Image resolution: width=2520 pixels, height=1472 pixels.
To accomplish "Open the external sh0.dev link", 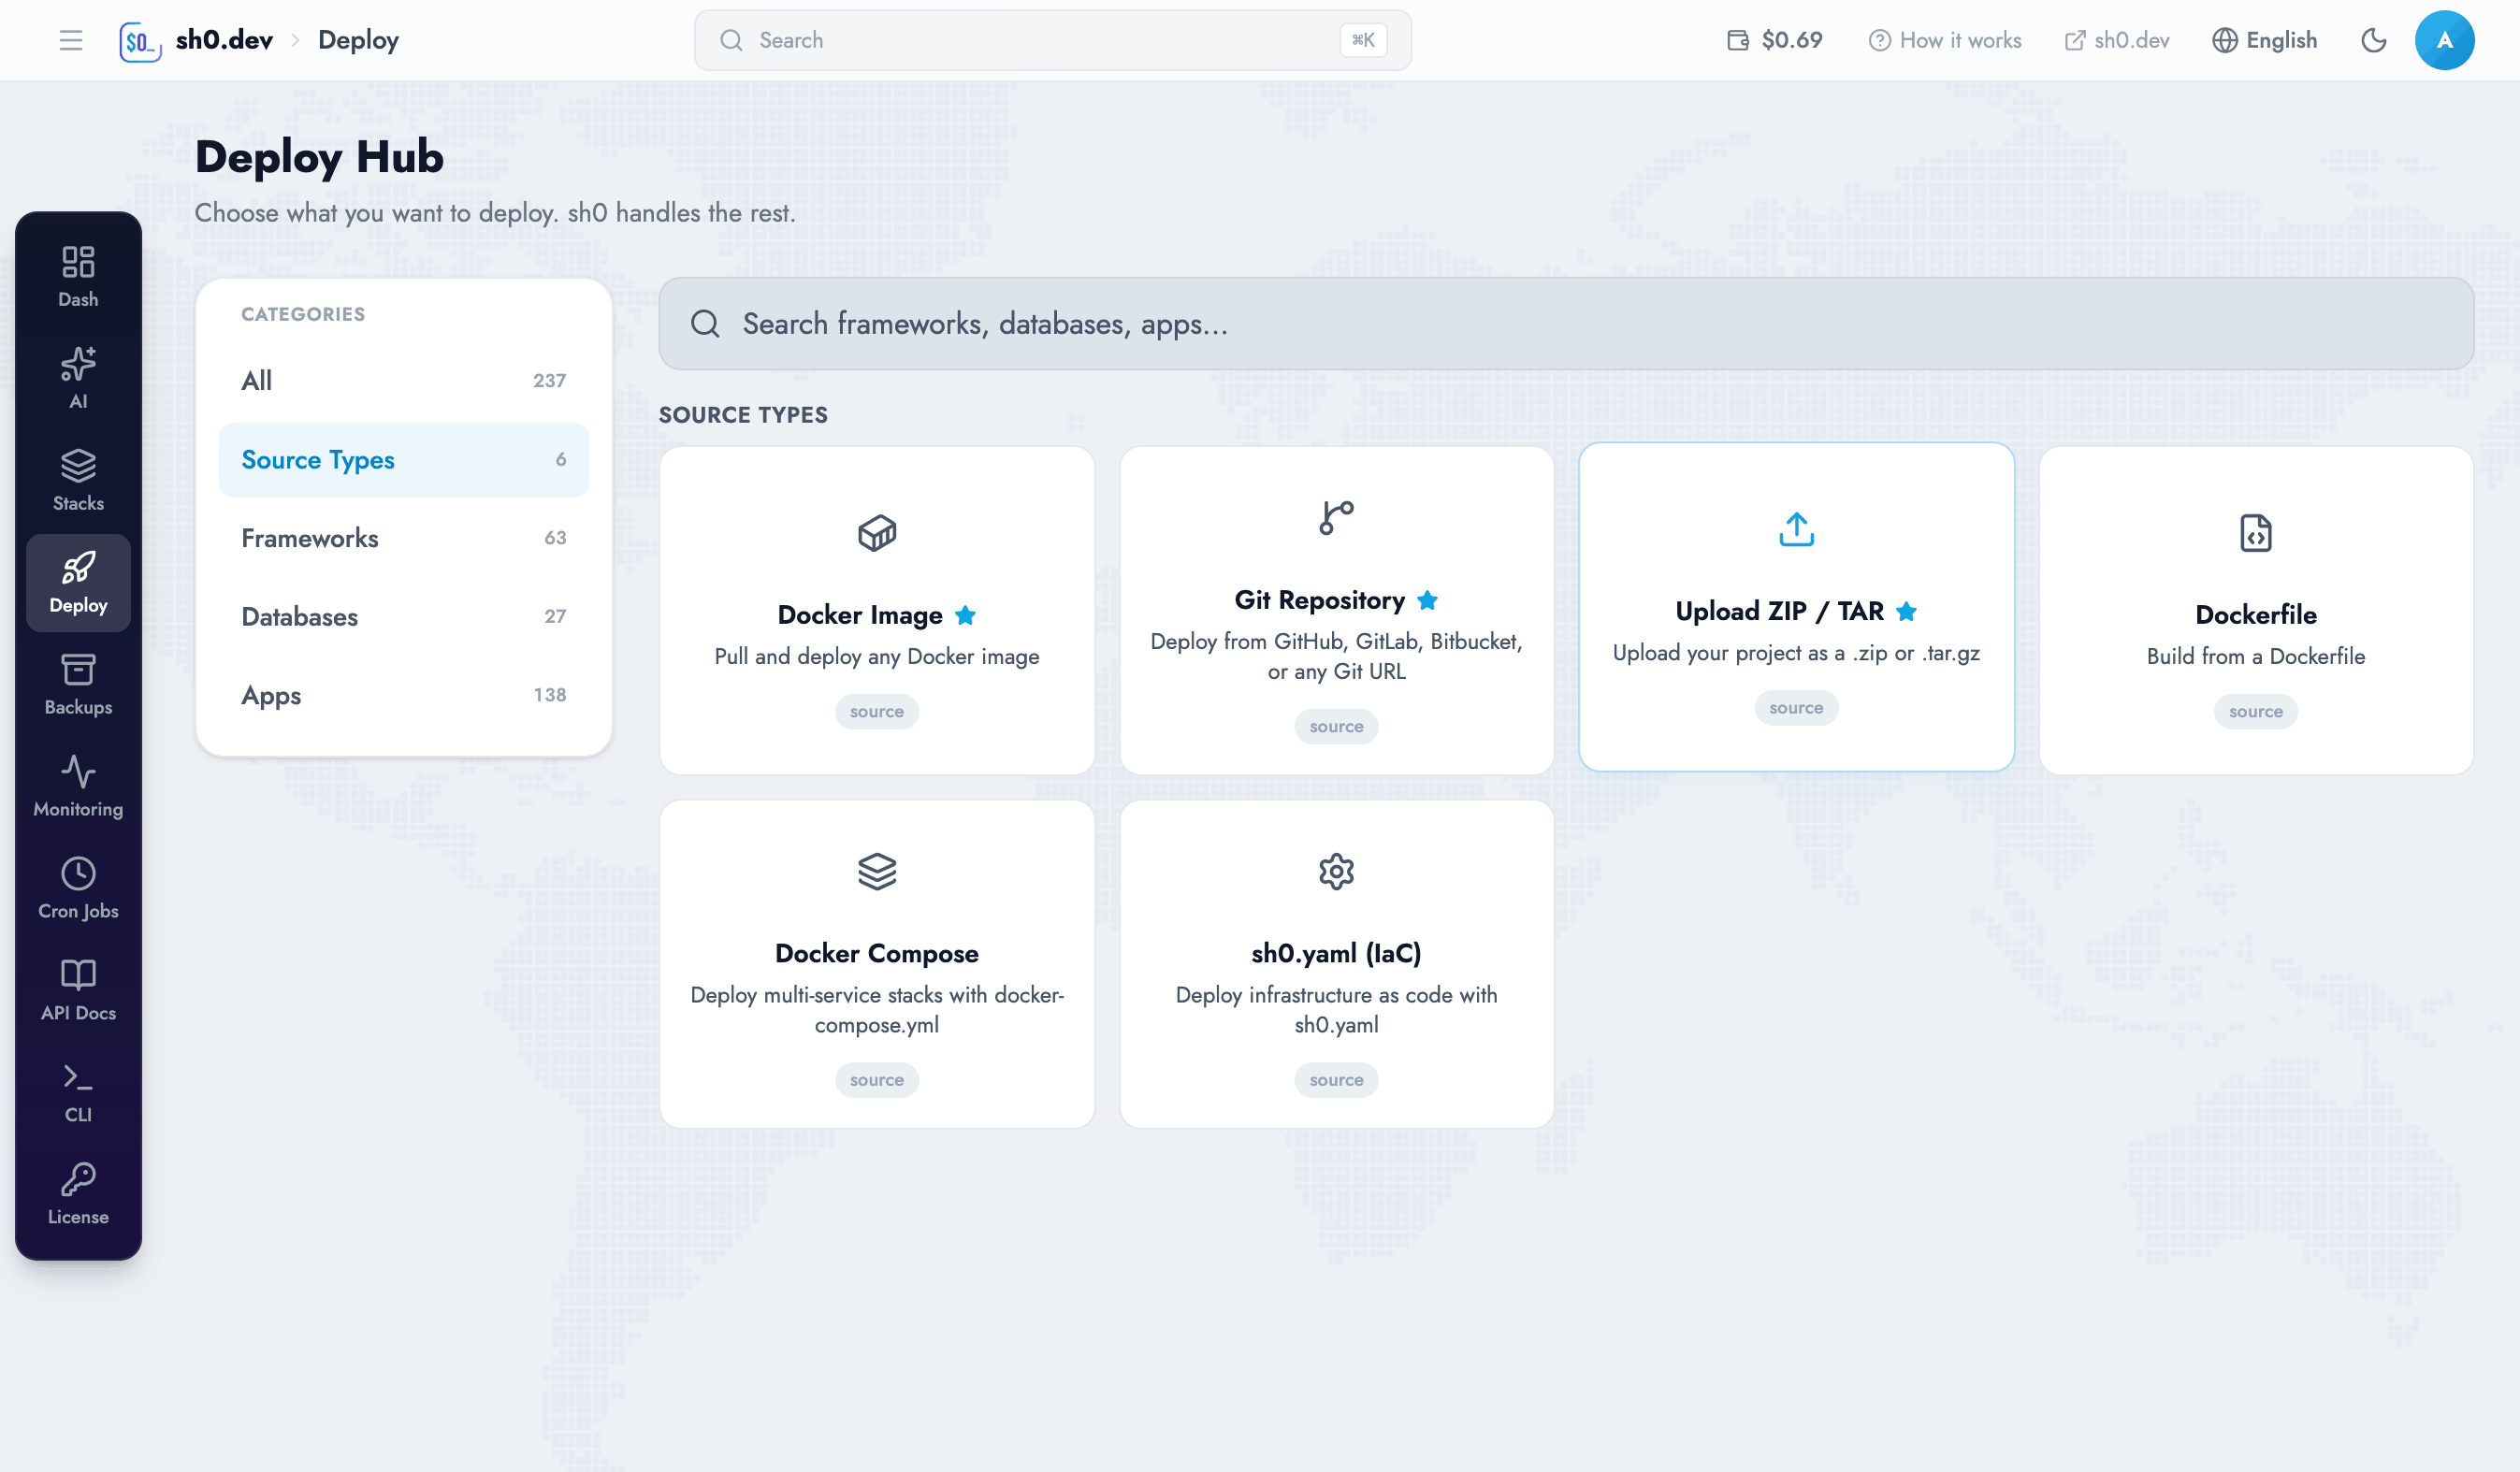I will [x=2117, y=40].
